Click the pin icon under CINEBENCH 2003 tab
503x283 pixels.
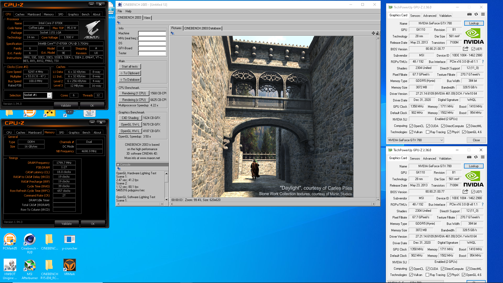click(x=119, y=23)
